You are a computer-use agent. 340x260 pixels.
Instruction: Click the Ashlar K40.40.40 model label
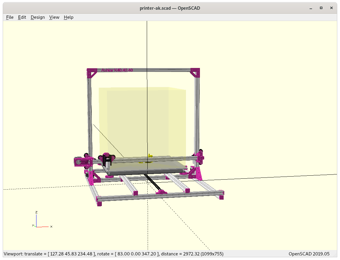[x=117, y=70]
